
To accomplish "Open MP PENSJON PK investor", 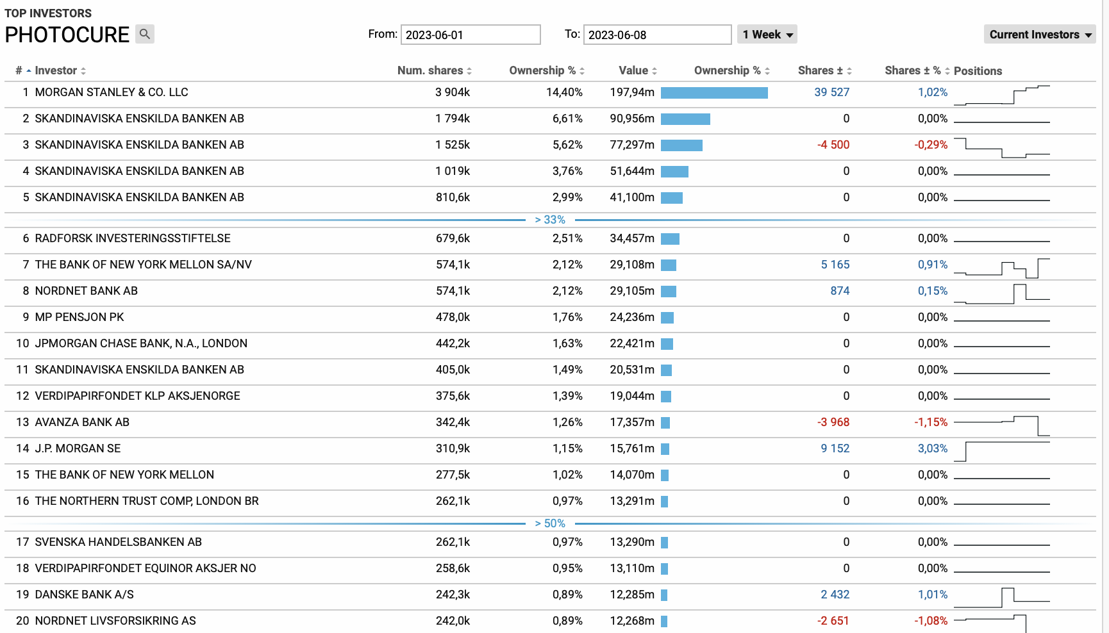I will pyautogui.click(x=79, y=317).
